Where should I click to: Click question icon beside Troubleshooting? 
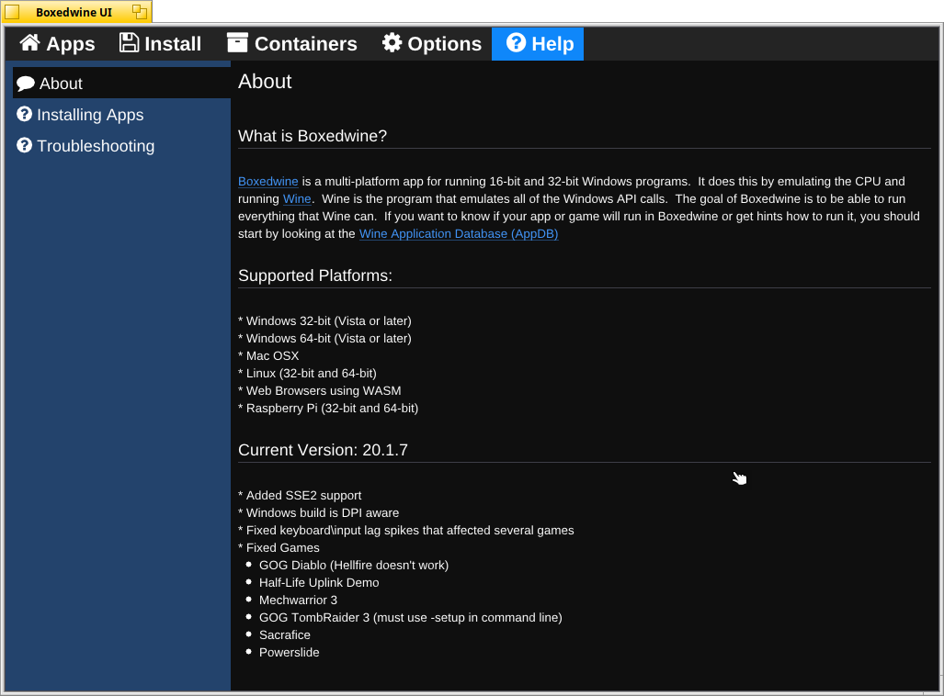pos(24,145)
